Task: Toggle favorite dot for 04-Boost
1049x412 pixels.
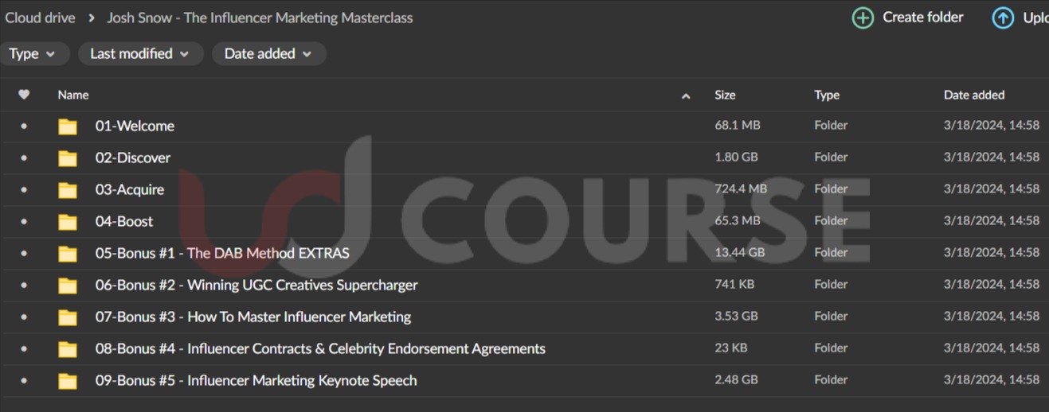Action: (24, 221)
